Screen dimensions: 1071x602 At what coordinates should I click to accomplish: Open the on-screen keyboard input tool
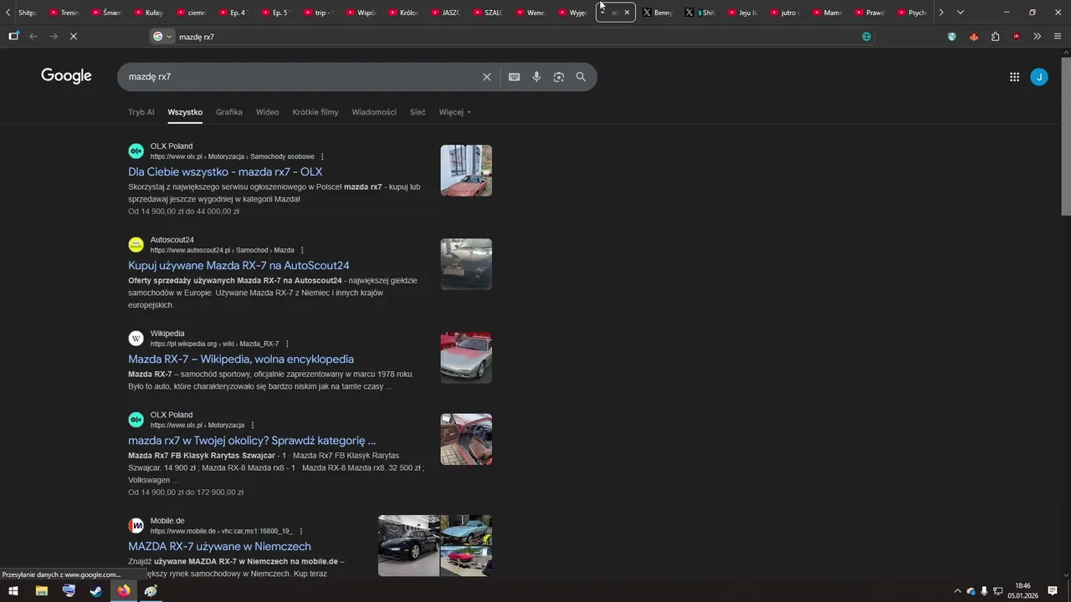[x=515, y=77]
